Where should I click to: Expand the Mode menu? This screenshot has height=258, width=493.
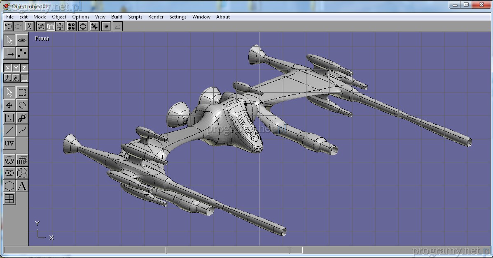pyautogui.click(x=40, y=17)
